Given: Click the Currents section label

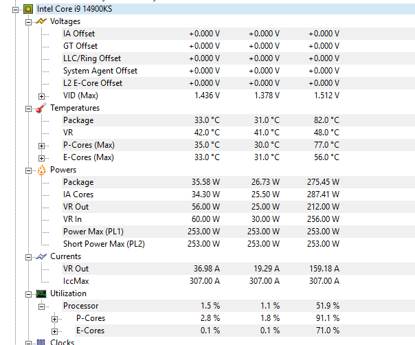Looking at the screenshot, I should pos(66,256).
